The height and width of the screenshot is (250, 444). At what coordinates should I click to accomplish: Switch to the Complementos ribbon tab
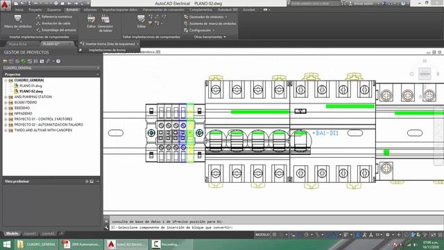point(200,10)
